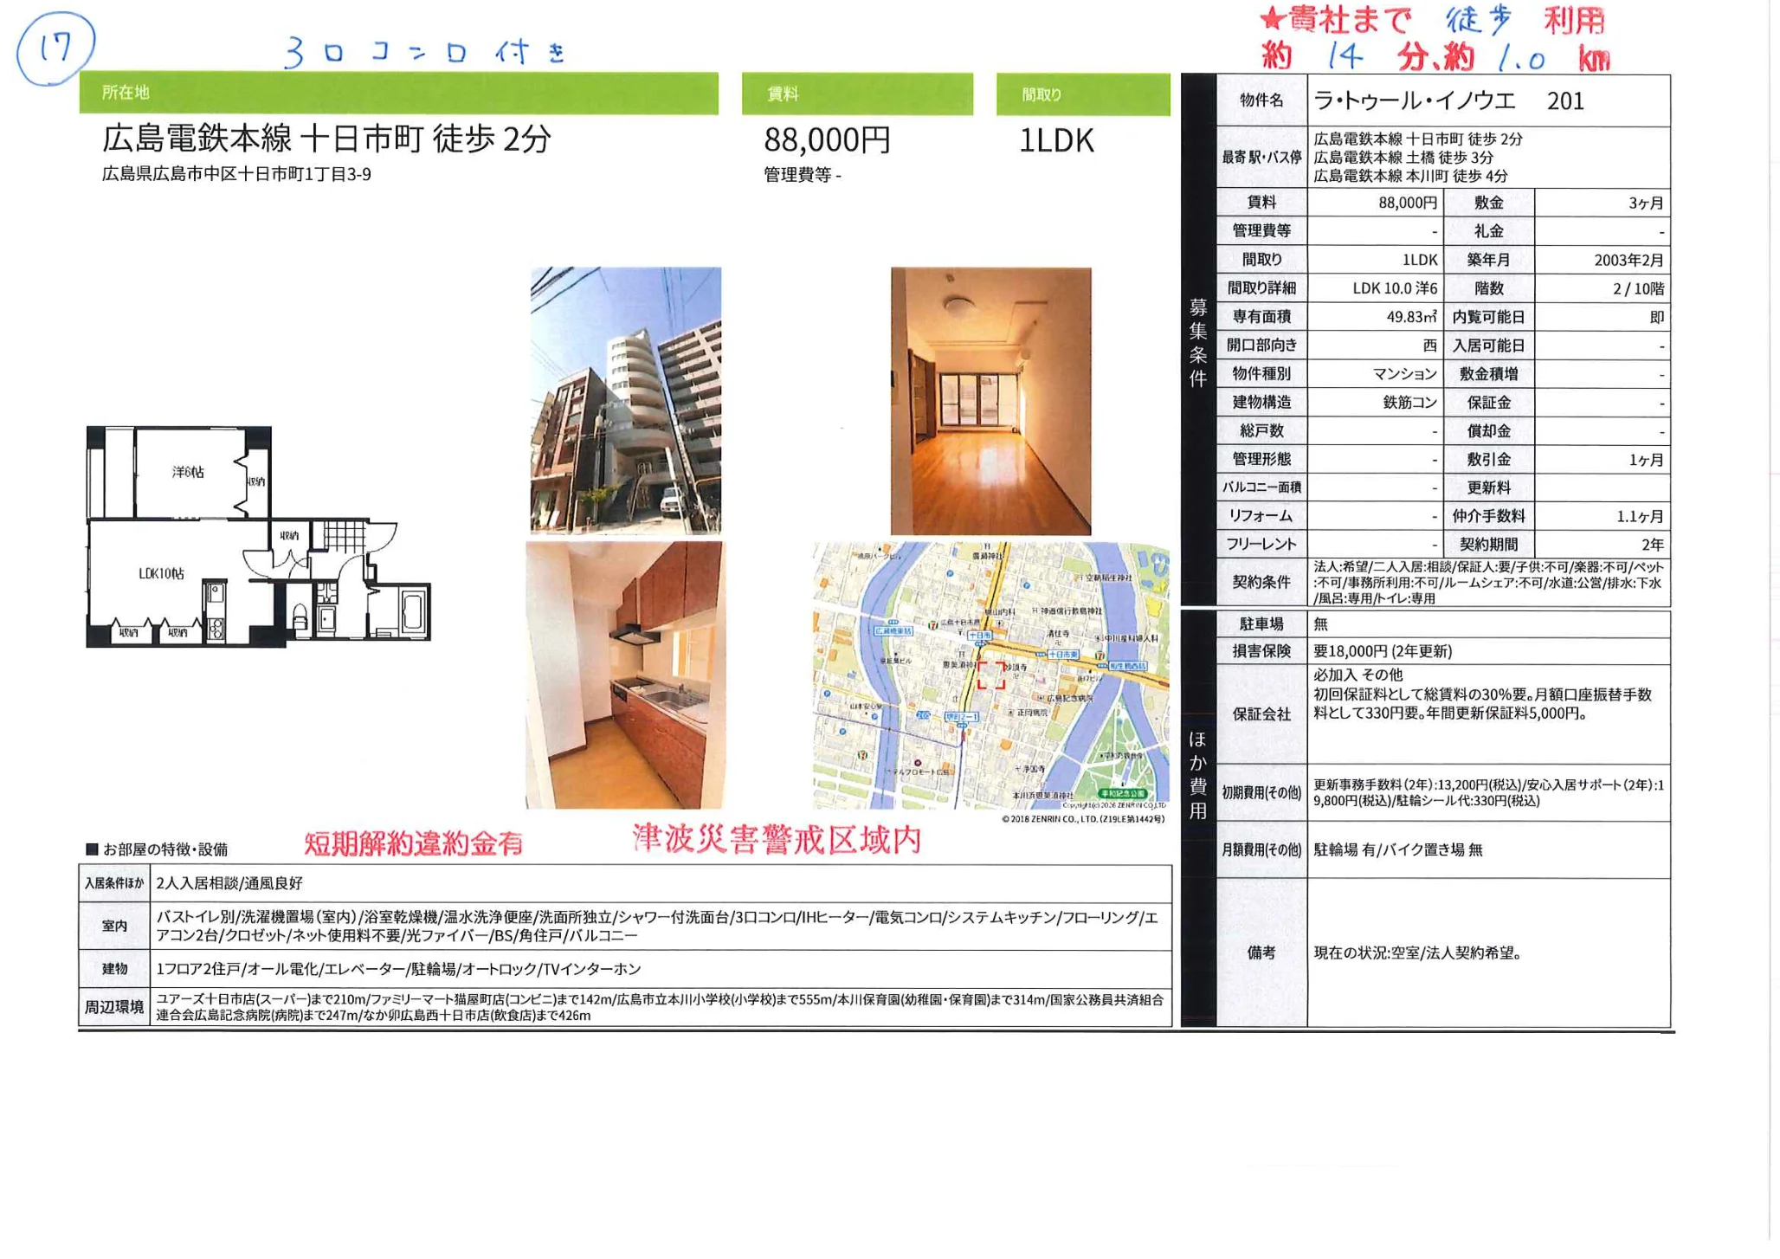The image size is (1780, 1259).
Task: Click the green 間取り header
Action: pos(1082,94)
